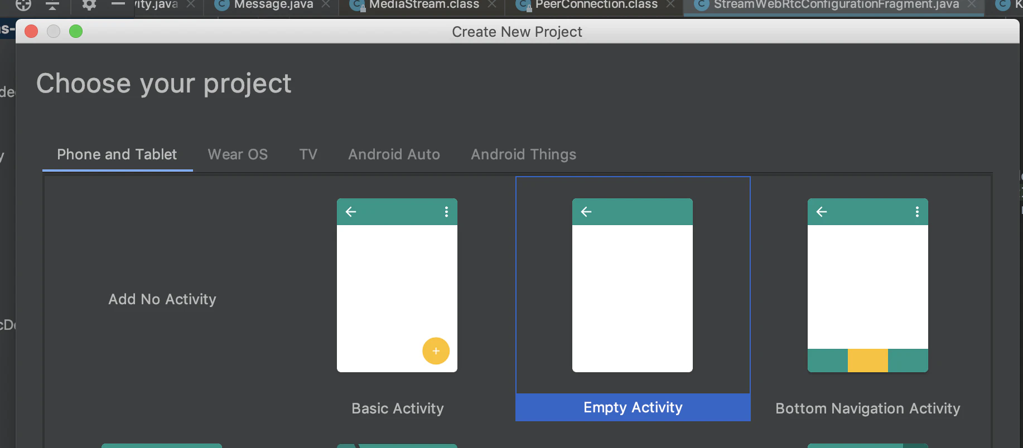Viewport: 1023px width, 448px height.
Task: Close the PeerConnection.class editor tab
Action: click(670, 4)
